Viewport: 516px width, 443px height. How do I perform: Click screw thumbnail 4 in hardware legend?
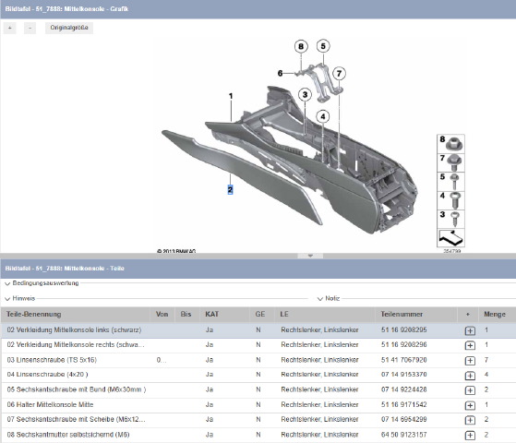tap(450, 200)
